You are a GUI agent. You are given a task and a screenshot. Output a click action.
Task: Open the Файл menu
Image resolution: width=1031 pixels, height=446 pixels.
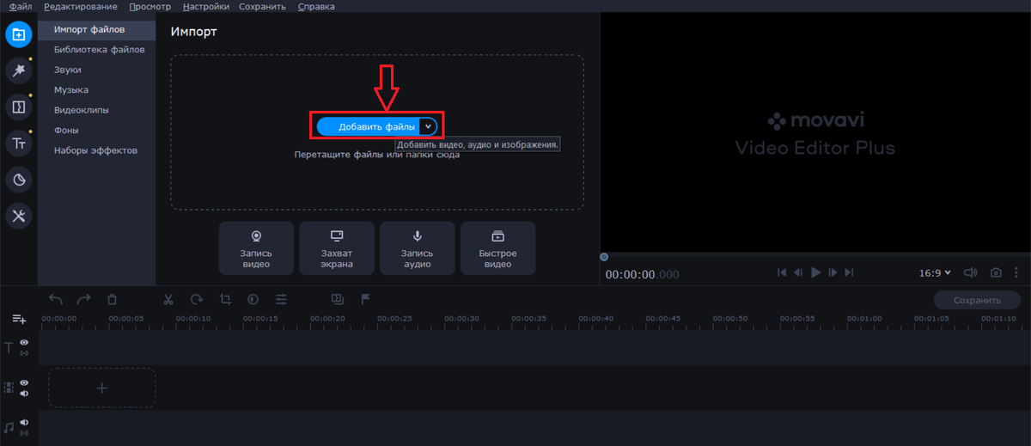click(x=21, y=7)
